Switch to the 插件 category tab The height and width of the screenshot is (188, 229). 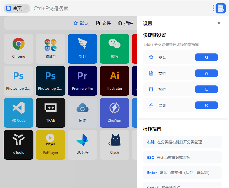click(x=126, y=23)
